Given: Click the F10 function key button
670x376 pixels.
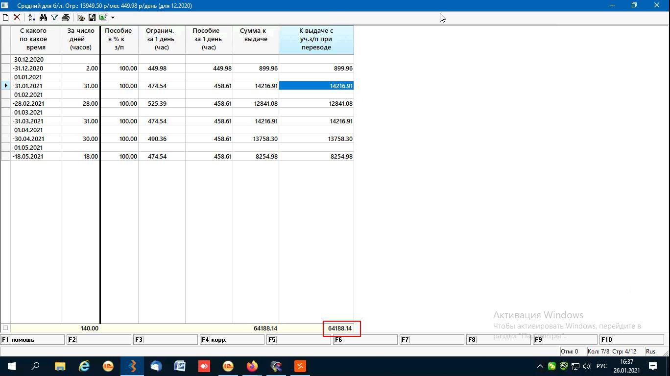Looking at the screenshot, I should [x=631, y=339].
